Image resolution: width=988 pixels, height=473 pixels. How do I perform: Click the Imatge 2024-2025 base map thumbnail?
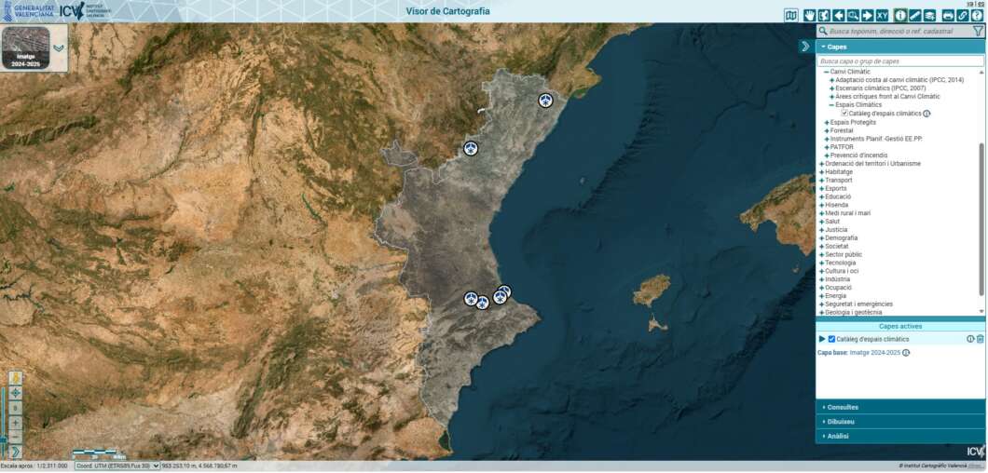coord(26,47)
